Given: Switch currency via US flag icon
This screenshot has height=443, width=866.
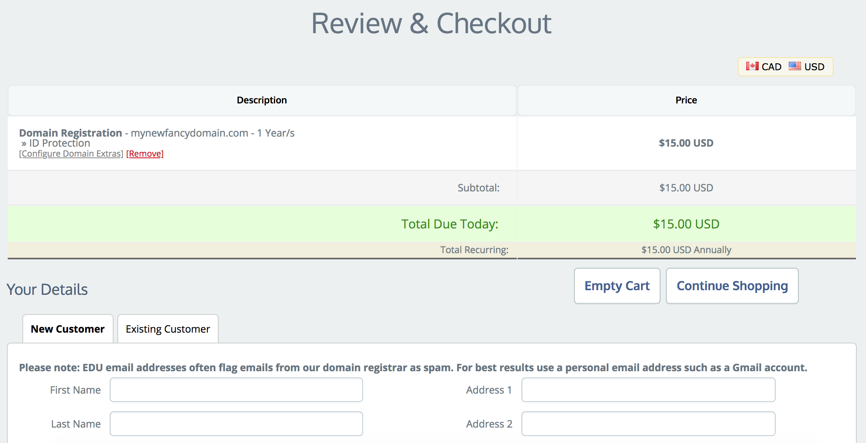Looking at the screenshot, I should (x=795, y=66).
